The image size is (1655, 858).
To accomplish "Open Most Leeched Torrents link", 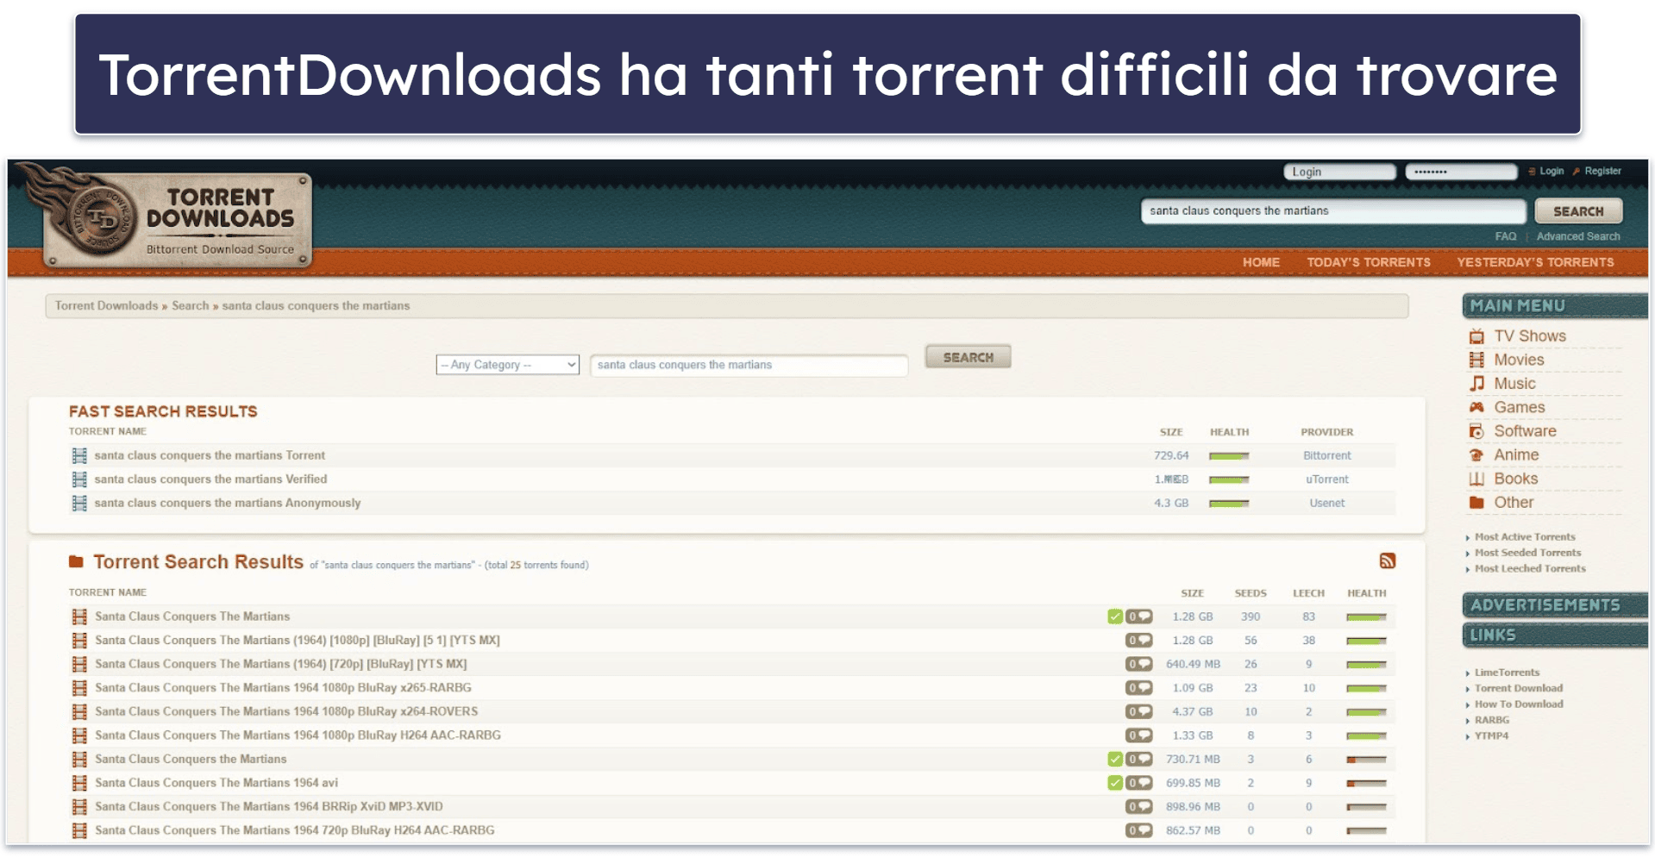I will tap(1530, 568).
